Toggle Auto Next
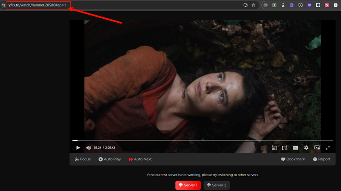This screenshot has height=191, width=341. 140,159
